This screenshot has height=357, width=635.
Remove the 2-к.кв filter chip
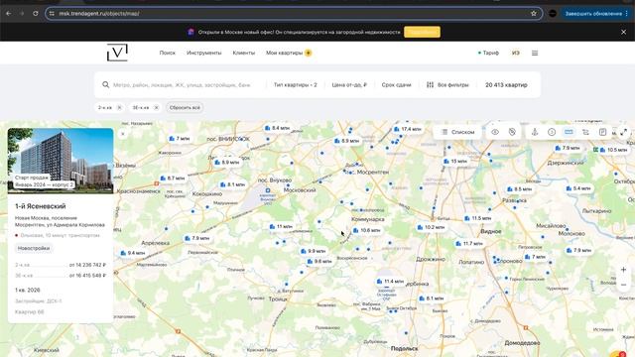119,108
